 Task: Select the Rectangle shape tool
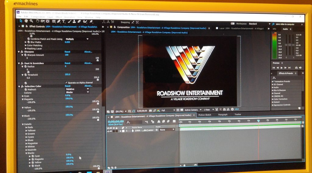(54, 21)
